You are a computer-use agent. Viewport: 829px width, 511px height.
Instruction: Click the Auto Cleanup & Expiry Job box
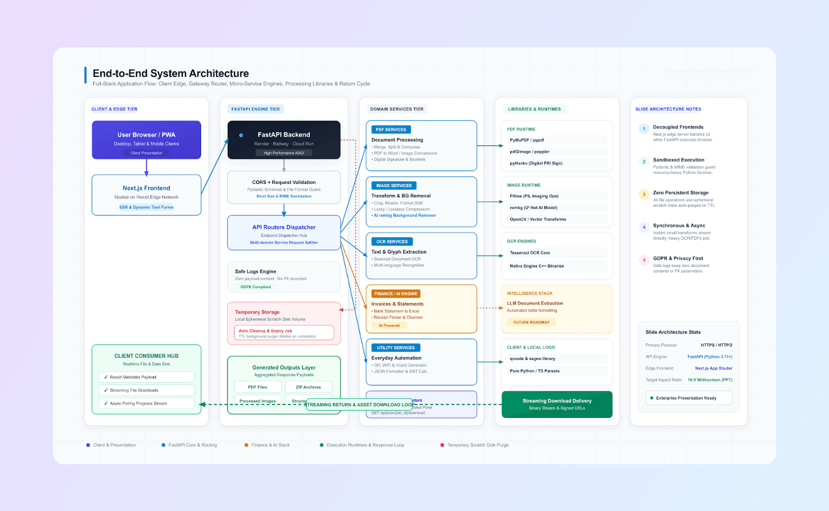(x=284, y=333)
